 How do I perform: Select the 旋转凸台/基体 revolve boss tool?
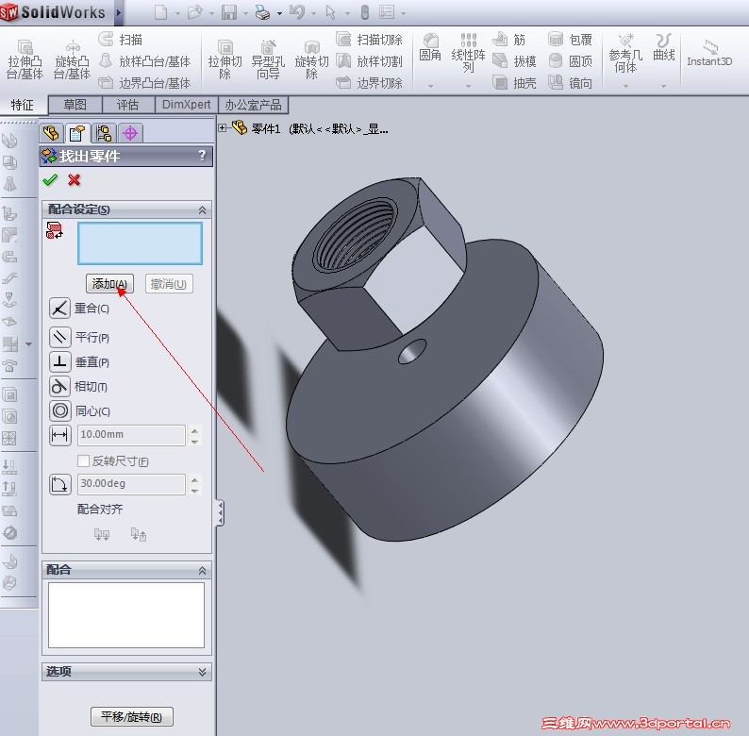click(72, 59)
